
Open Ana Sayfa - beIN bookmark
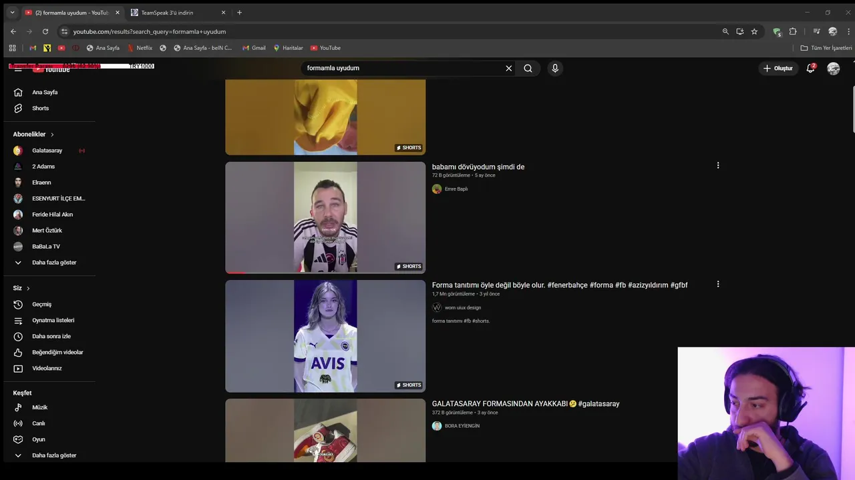(203, 48)
